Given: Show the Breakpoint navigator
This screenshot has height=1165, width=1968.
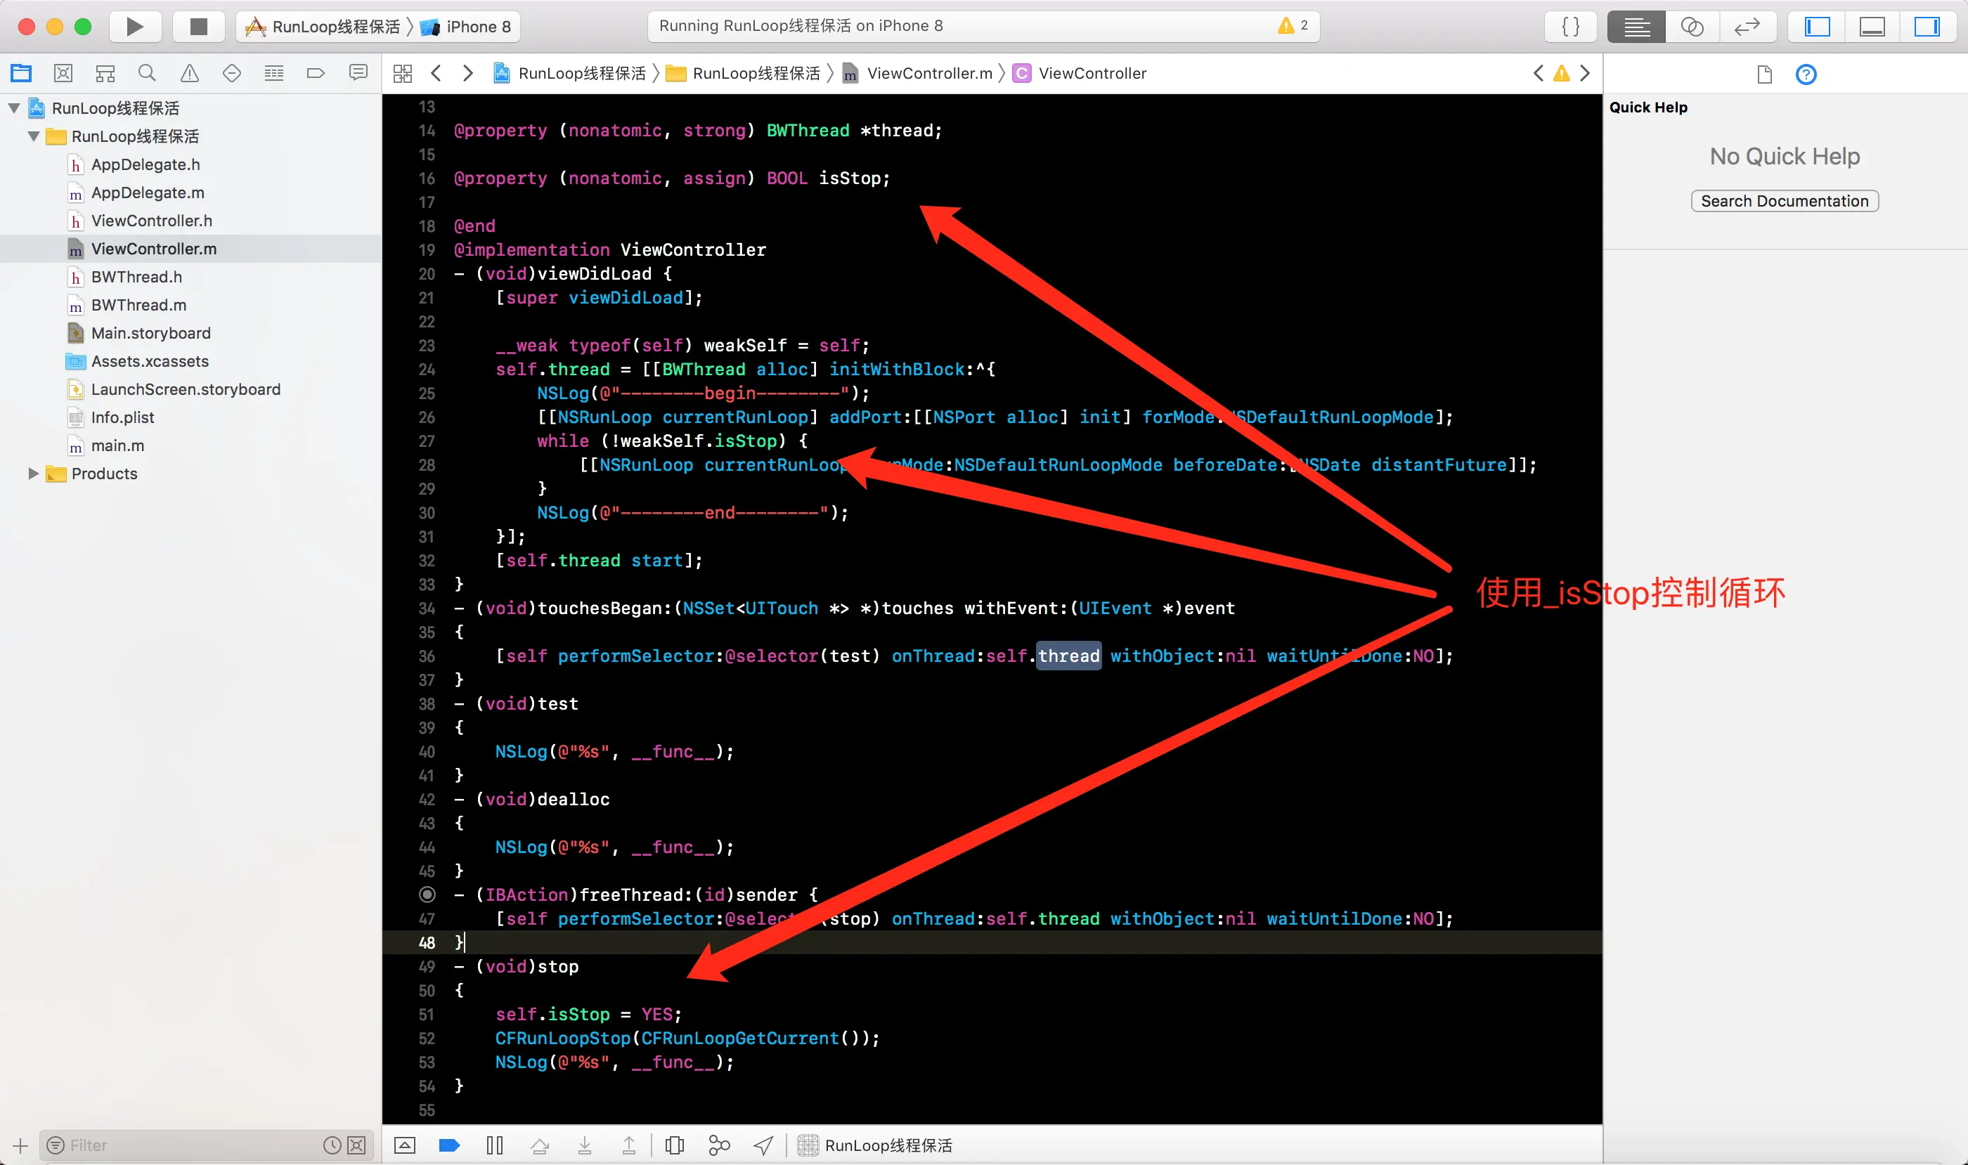Looking at the screenshot, I should coord(316,74).
